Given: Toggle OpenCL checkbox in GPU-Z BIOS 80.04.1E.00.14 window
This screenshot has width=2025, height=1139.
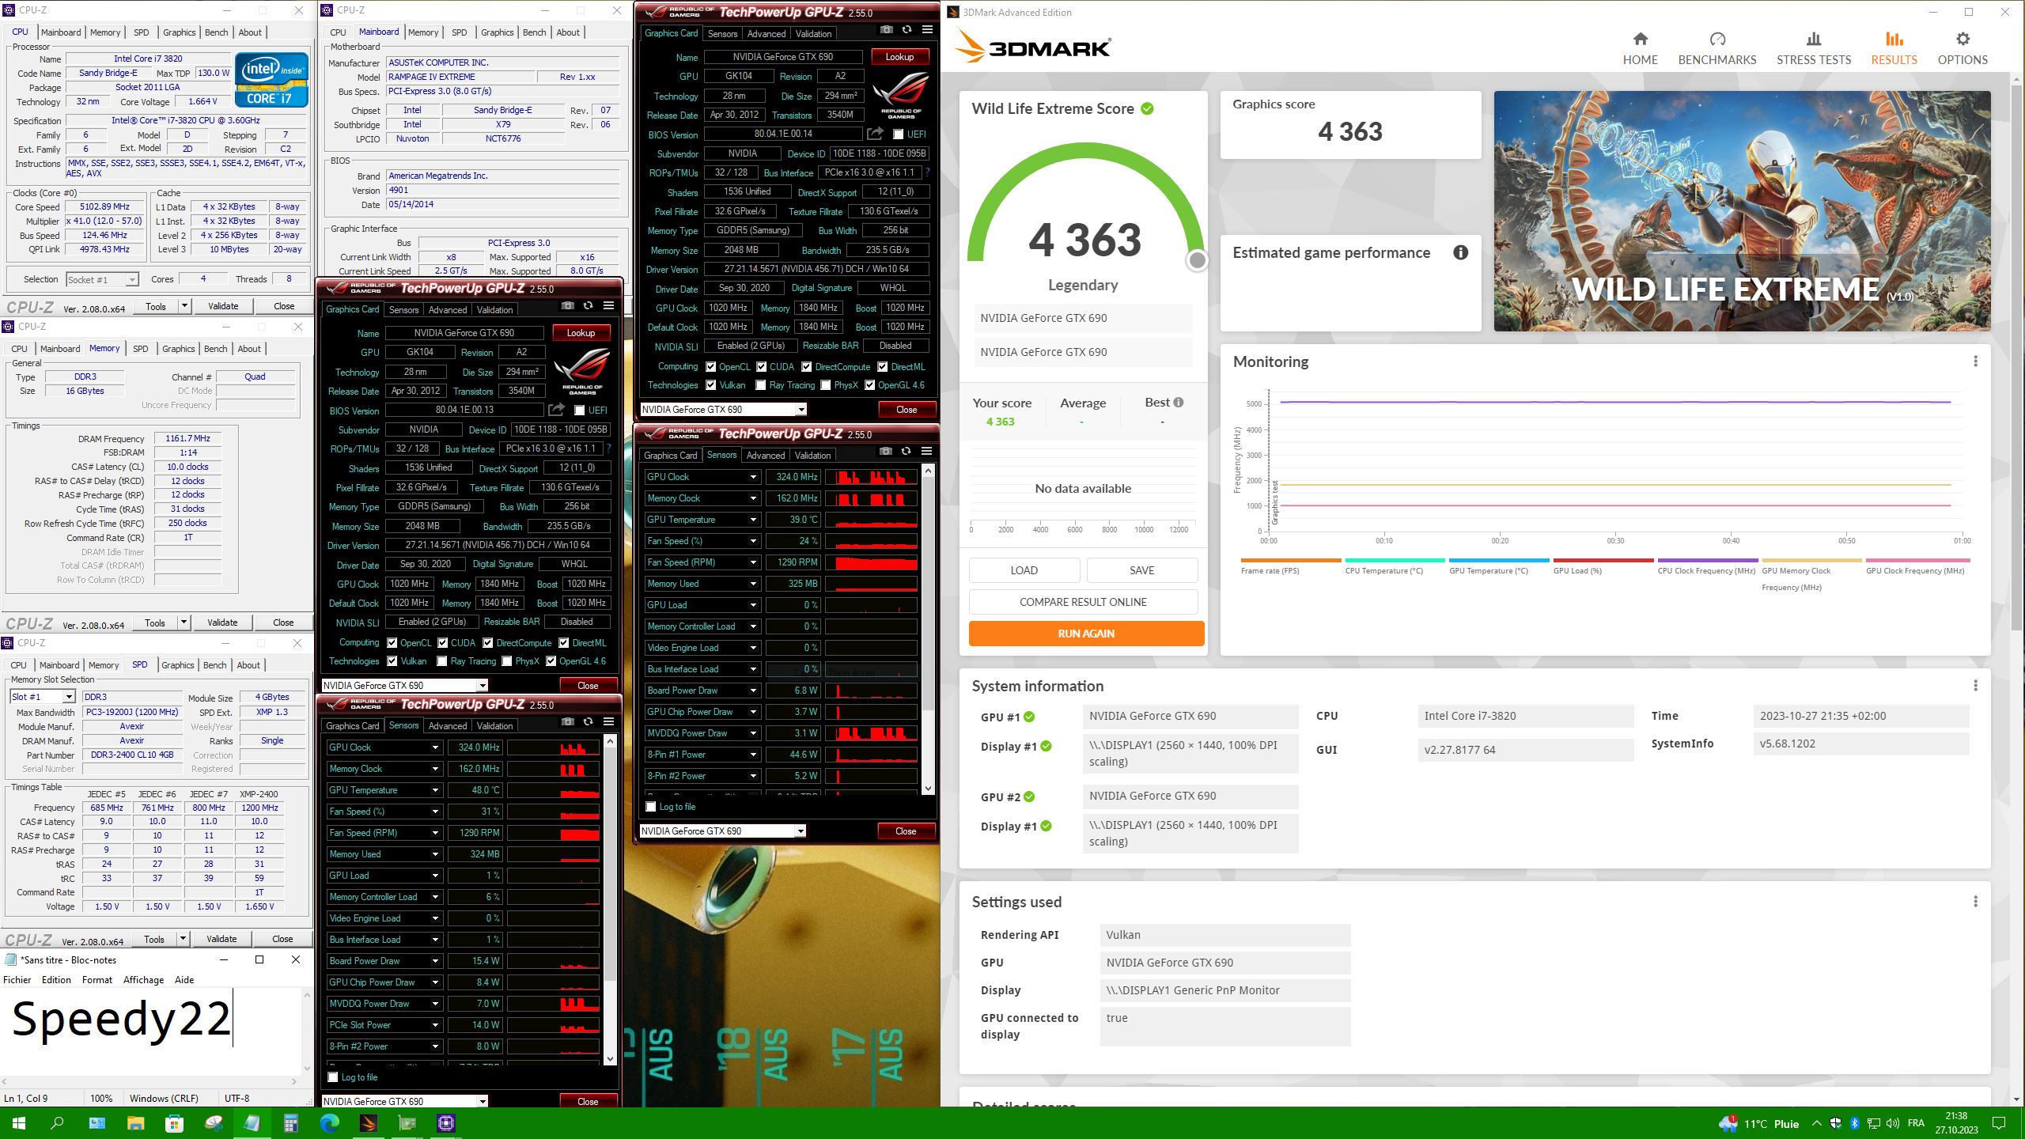Looking at the screenshot, I should [x=710, y=367].
